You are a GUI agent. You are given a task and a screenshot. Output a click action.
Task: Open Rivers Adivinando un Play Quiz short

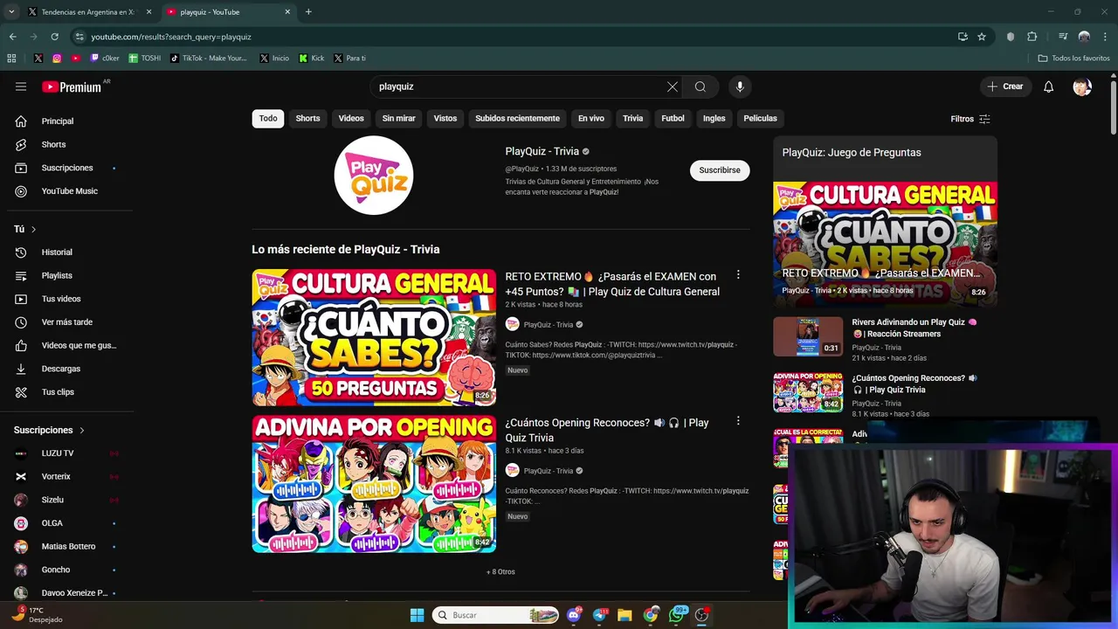[914, 328]
